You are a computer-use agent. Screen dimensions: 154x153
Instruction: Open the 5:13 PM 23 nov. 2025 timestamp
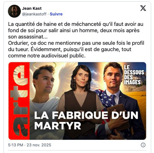click(30, 145)
